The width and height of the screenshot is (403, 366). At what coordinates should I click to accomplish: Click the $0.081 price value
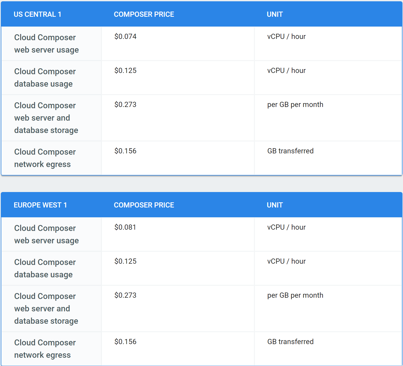point(125,227)
